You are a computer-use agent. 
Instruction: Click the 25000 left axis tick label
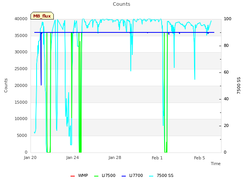coord(21,69)
